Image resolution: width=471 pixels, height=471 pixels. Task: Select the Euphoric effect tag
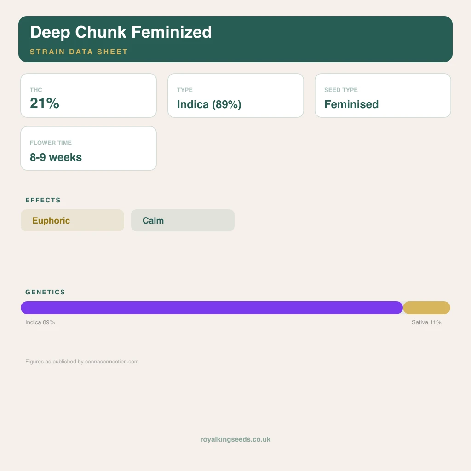(72, 220)
